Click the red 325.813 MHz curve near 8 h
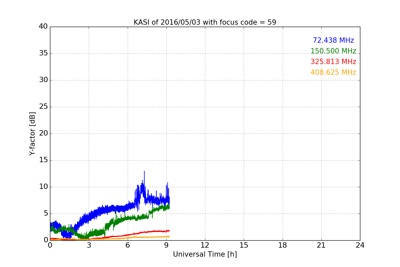Viewport: 400px width, 267px height. (153, 231)
